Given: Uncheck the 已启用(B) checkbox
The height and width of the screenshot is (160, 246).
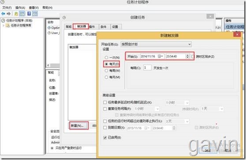Looking at the screenshot, I should pos(105,137).
